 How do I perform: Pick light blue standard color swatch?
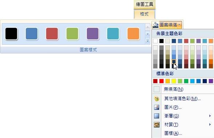[x=192, y=81]
